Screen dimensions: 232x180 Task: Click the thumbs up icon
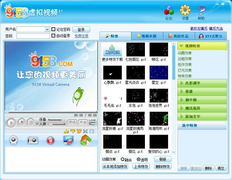point(66,131)
